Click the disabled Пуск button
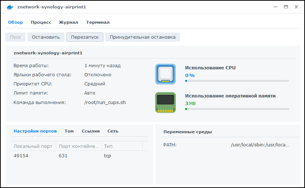Screen dimensions: 305x188 tap(15, 37)
